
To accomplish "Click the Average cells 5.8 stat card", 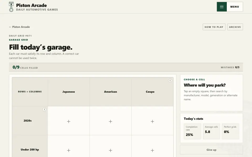I will 211,131.
